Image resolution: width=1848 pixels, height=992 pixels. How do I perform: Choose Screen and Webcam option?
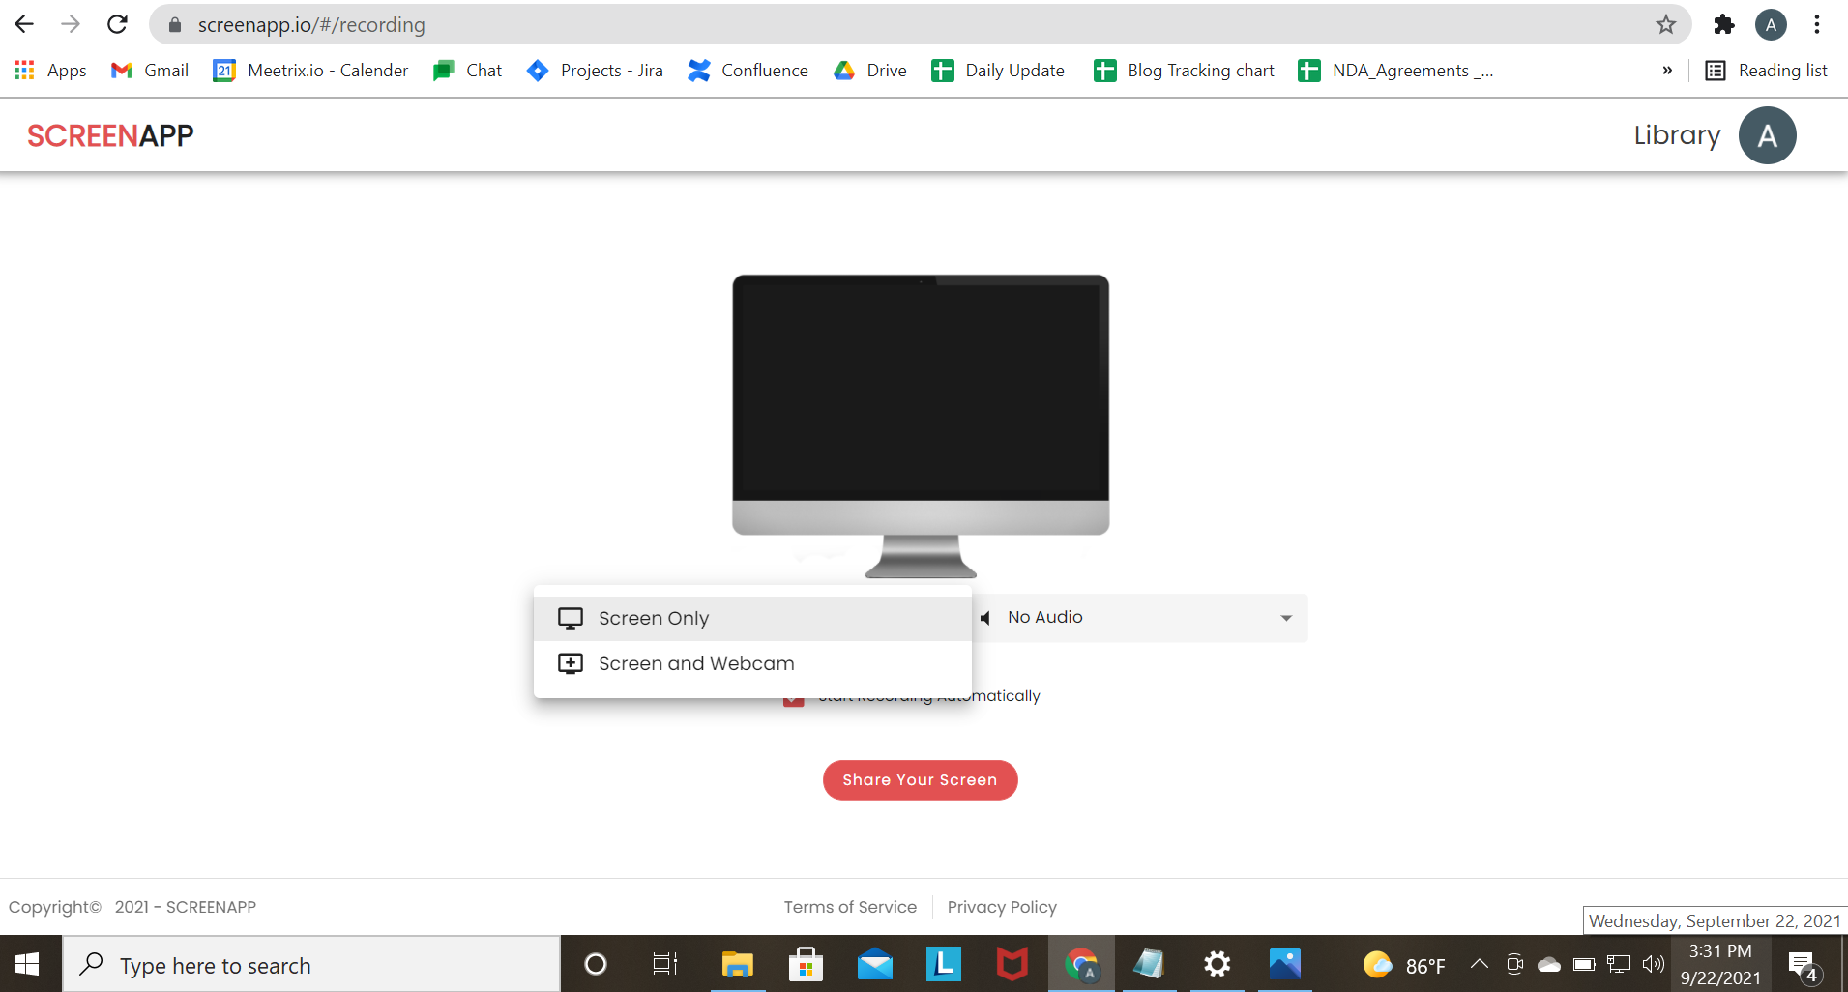pos(696,664)
